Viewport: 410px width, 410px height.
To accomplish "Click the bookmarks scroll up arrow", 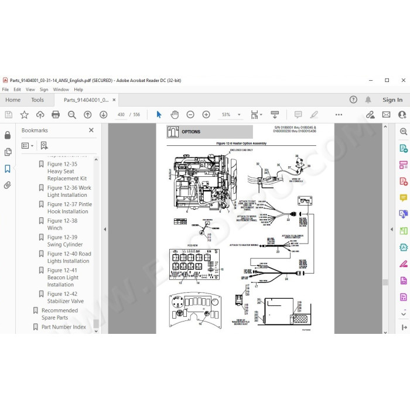I will click(96, 159).
